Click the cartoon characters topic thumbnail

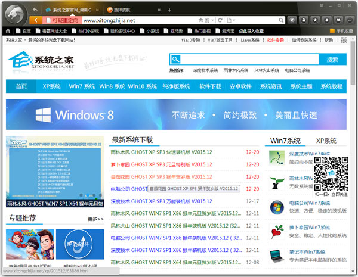[30, 244]
